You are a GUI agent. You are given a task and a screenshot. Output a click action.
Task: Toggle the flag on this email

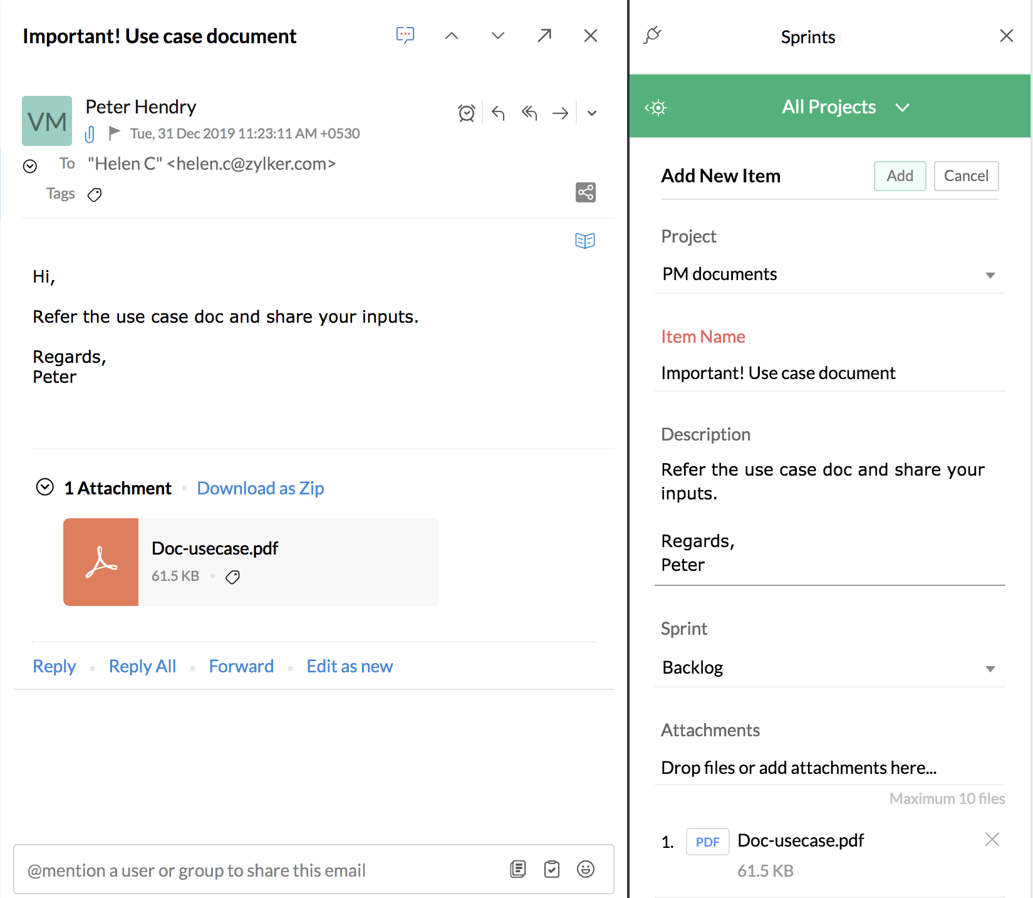coord(114,133)
